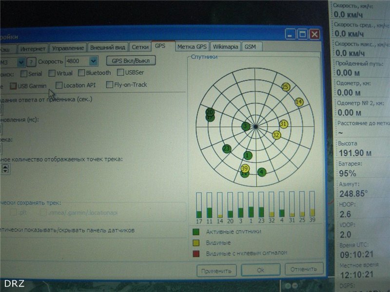Click satellite 1 green marker
The height and width of the screenshot is (292, 390).
click(x=248, y=155)
